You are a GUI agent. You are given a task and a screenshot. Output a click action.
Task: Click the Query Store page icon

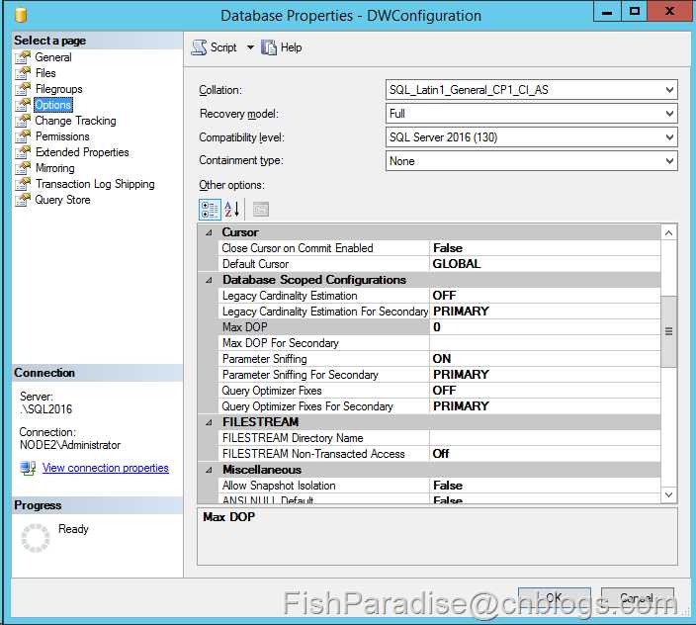pyautogui.click(x=23, y=200)
